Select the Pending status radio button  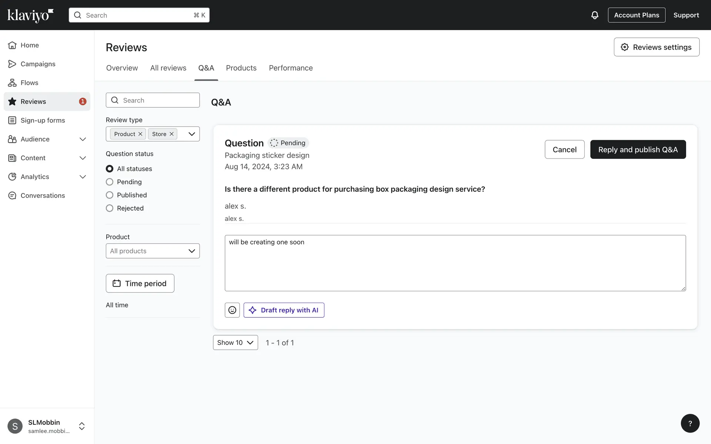tap(110, 182)
